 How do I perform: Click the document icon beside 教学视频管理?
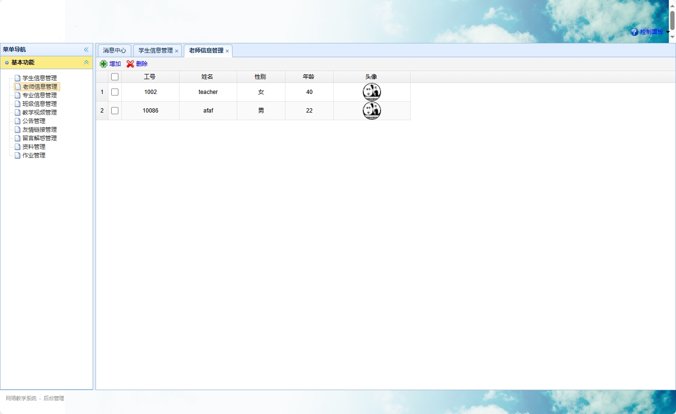tap(18, 113)
